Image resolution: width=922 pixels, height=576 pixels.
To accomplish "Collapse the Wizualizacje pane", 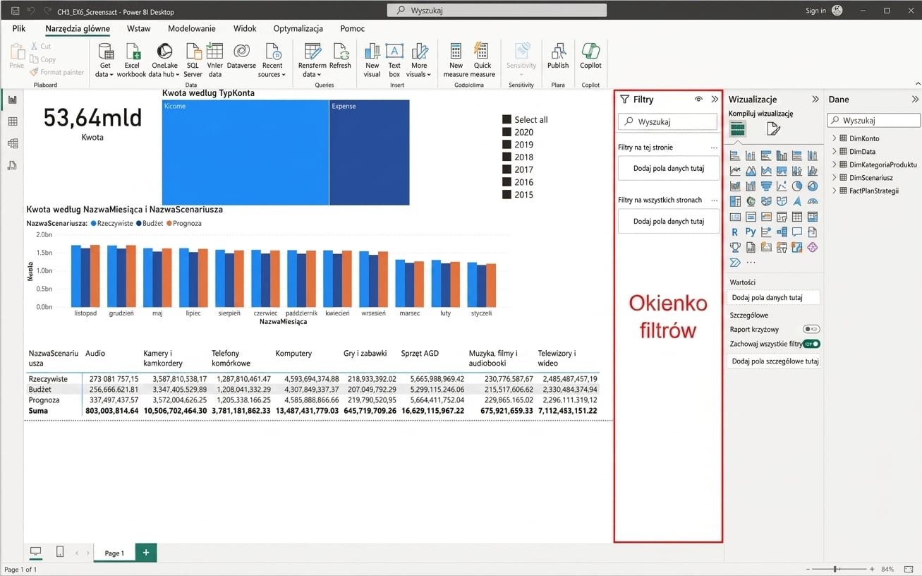I will 815,100.
